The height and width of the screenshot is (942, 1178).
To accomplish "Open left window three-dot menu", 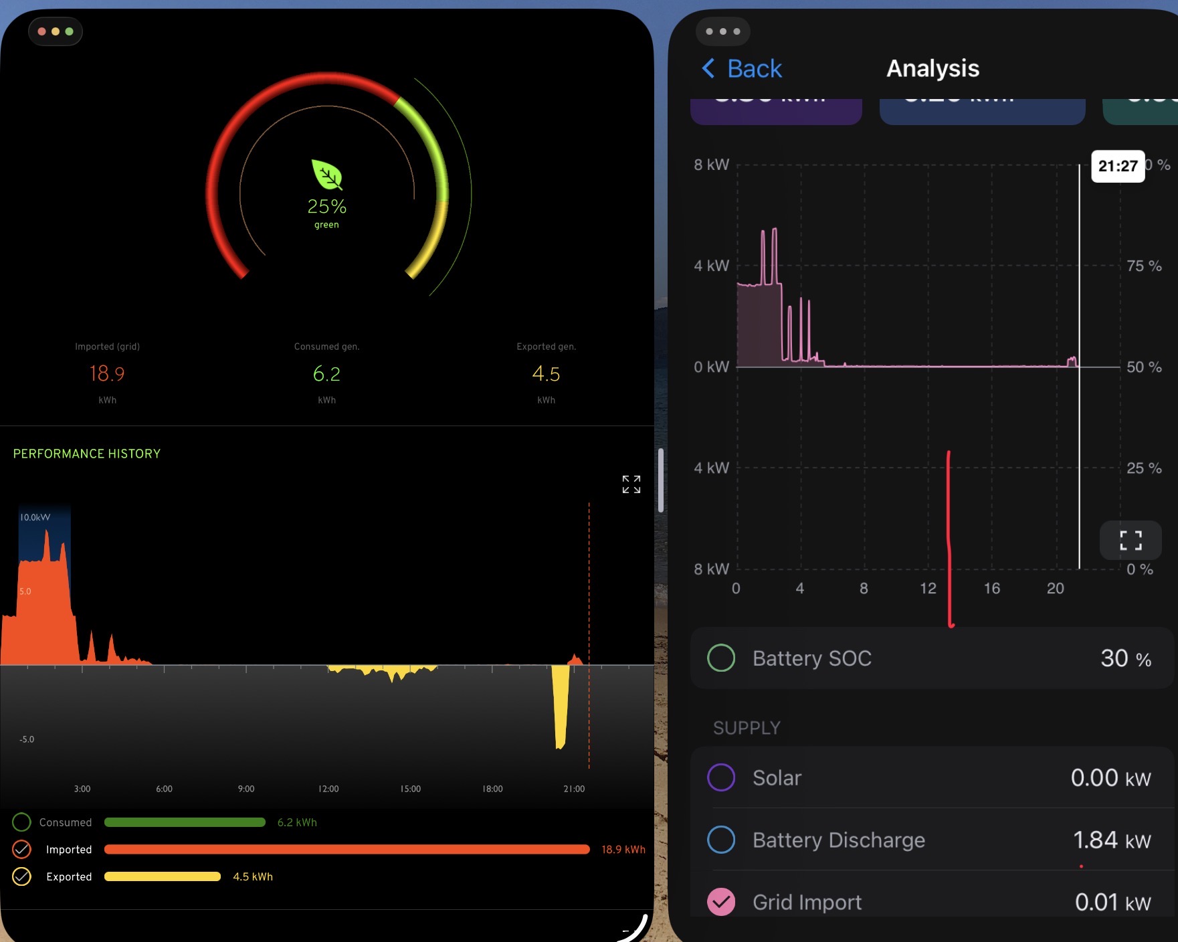I will click(x=56, y=31).
